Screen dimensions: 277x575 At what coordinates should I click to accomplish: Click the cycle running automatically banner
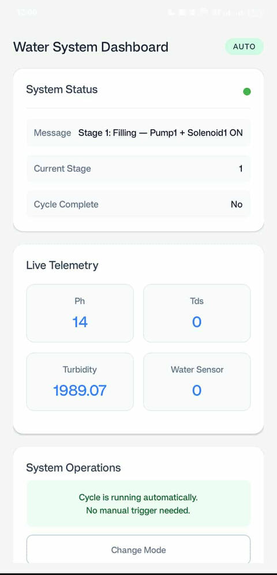(x=138, y=503)
